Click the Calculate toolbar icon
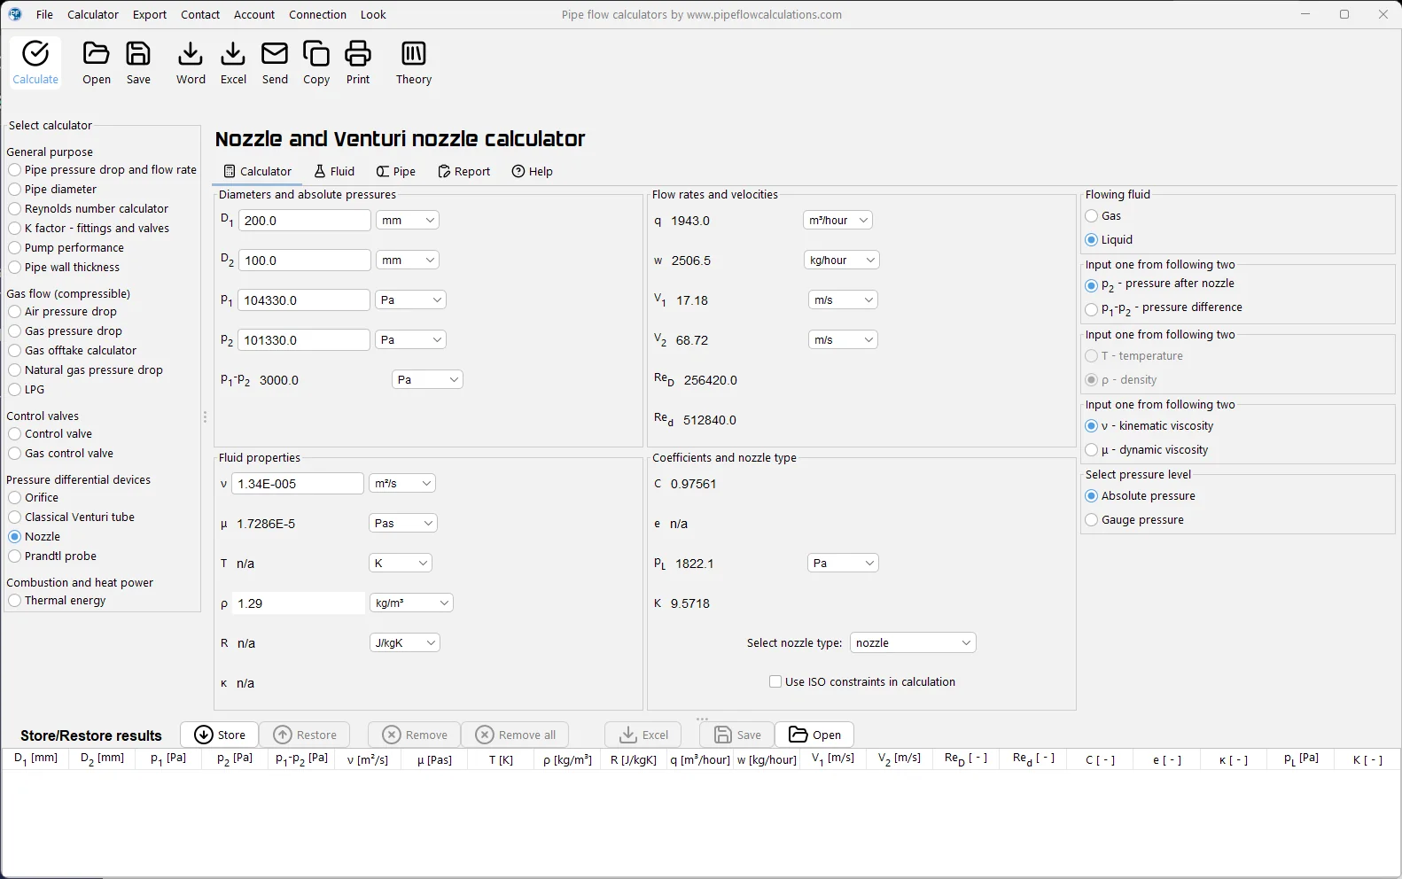 35,62
